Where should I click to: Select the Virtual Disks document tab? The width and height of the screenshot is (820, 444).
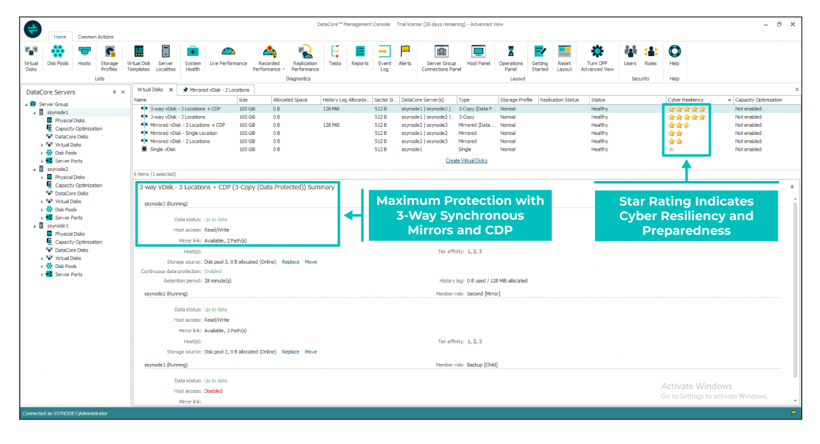150,90
